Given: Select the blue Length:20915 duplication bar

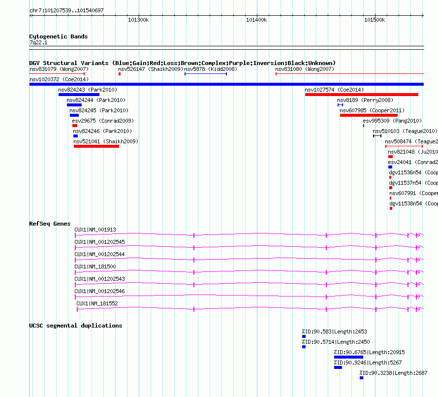Looking at the screenshot, I should point(348,357).
